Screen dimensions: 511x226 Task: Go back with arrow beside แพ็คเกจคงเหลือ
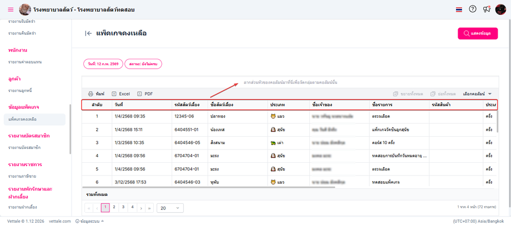tap(88, 33)
